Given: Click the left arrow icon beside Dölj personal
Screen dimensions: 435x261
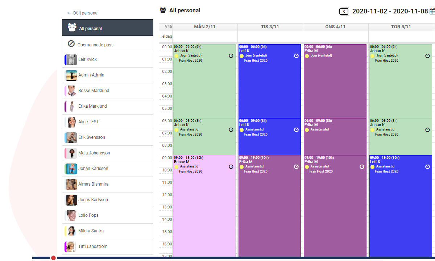Looking at the screenshot, I should coord(69,13).
